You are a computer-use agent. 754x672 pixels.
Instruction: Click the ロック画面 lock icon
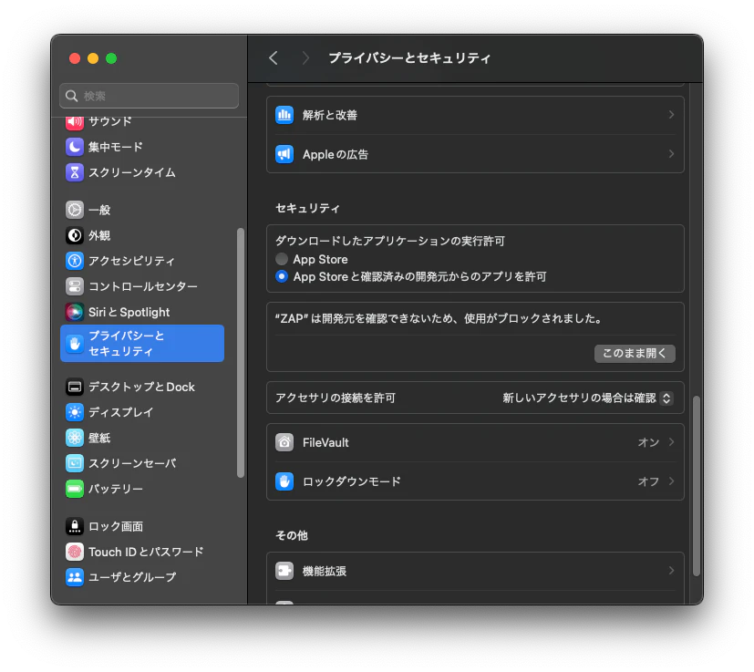[75, 526]
